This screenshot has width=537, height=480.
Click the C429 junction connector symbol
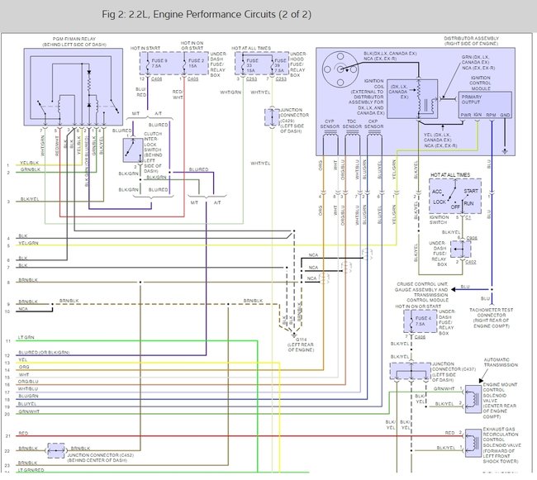click(272, 117)
